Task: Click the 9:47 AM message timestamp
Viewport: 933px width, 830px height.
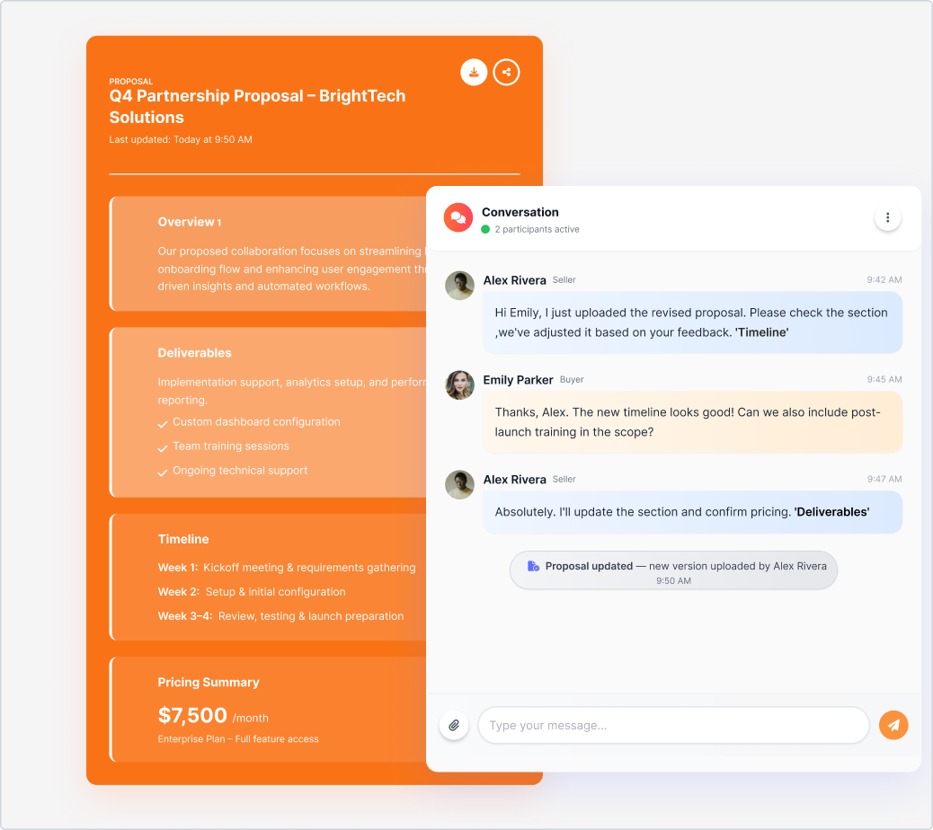Action: (x=884, y=479)
